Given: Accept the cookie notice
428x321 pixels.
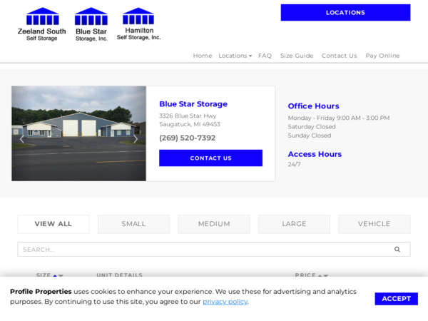Looking at the screenshot, I should tap(397, 299).
